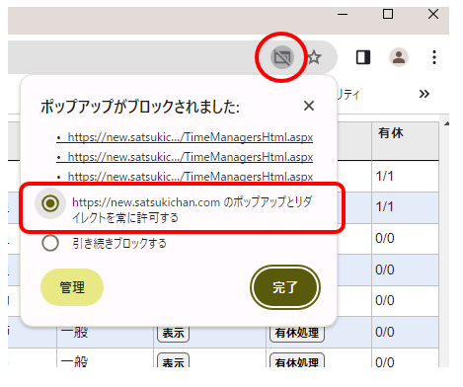
Task: Close the pop-up blocked dialog
Action: pyautogui.click(x=309, y=106)
